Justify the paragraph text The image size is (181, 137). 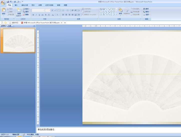click(x=72, y=15)
